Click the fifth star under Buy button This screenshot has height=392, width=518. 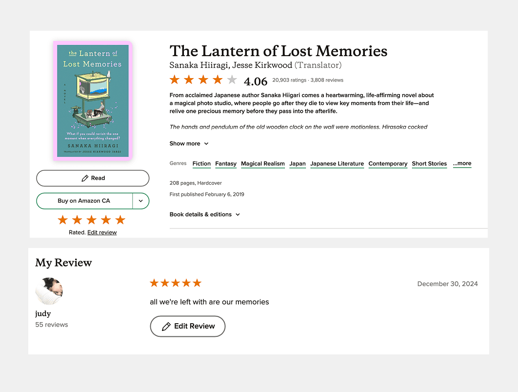tap(120, 220)
